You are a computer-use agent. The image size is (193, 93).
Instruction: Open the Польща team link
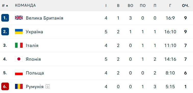35,73
